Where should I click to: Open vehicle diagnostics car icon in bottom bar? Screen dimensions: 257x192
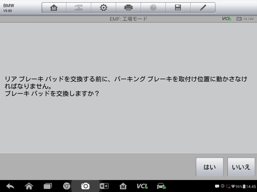(161, 186)
